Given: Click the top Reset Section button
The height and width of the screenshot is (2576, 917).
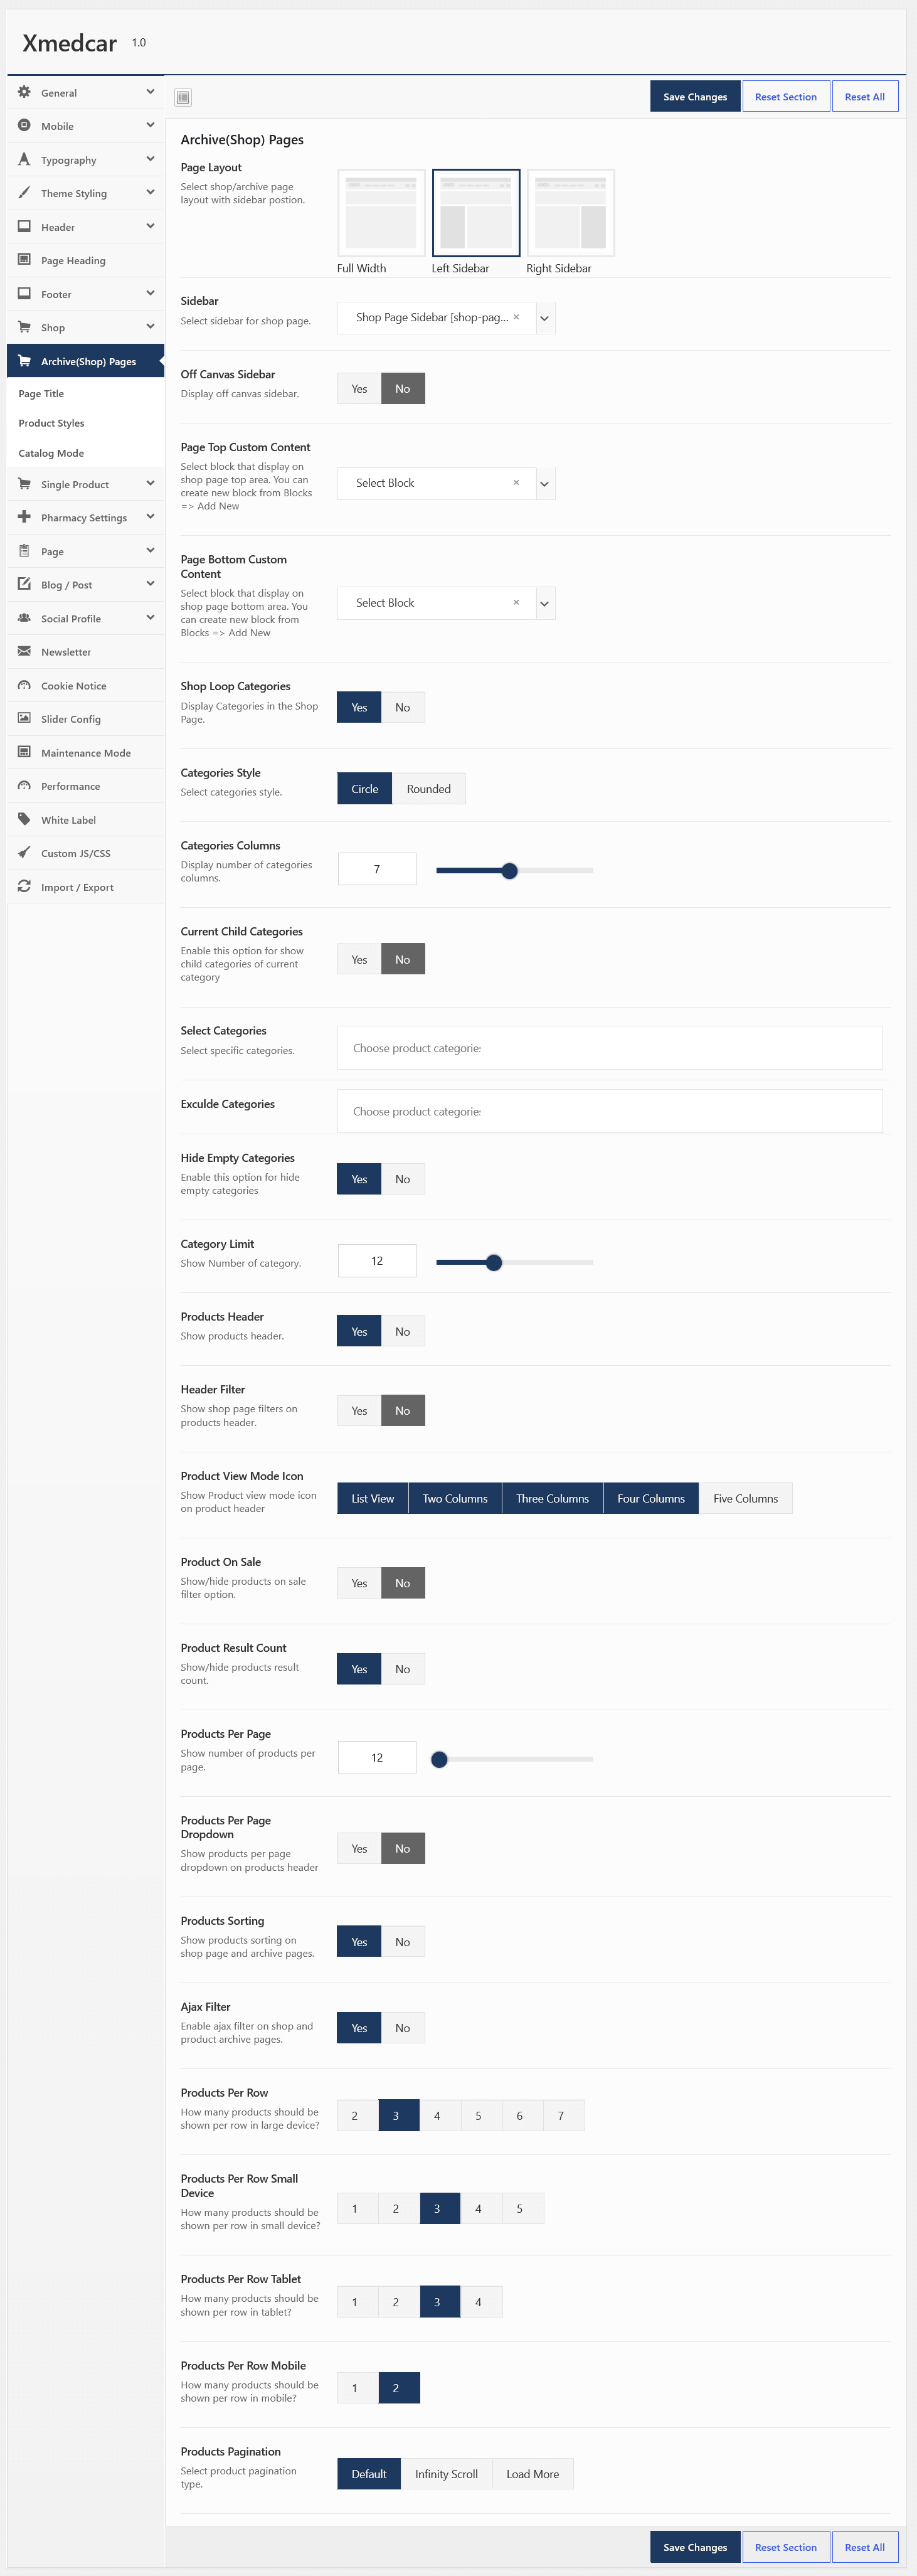Looking at the screenshot, I should click(786, 97).
